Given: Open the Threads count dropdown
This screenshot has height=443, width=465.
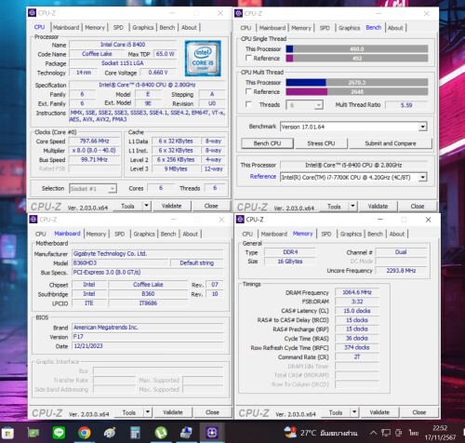Looking at the screenshot, I should pyautogui.click(x=318, y=105).
